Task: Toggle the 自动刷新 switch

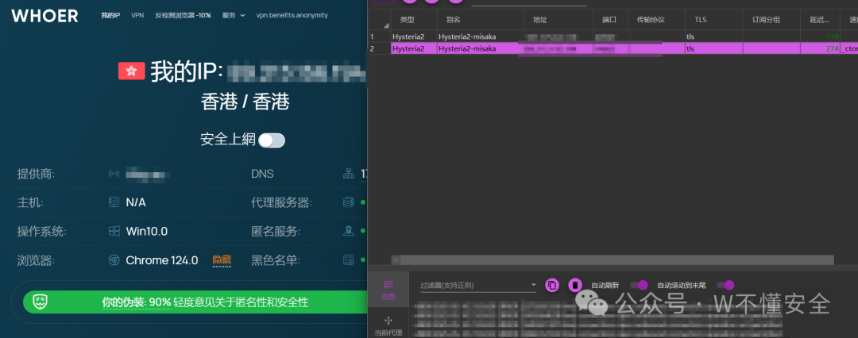Action: [x=639, y=285]
